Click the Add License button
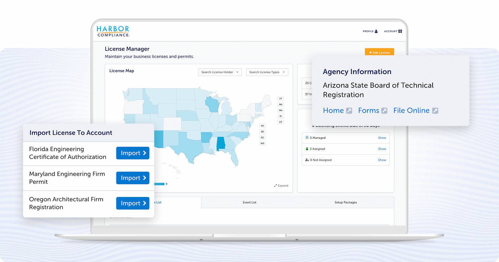The height and width of the screenshot is (262, 499). [x=379, y=52]
